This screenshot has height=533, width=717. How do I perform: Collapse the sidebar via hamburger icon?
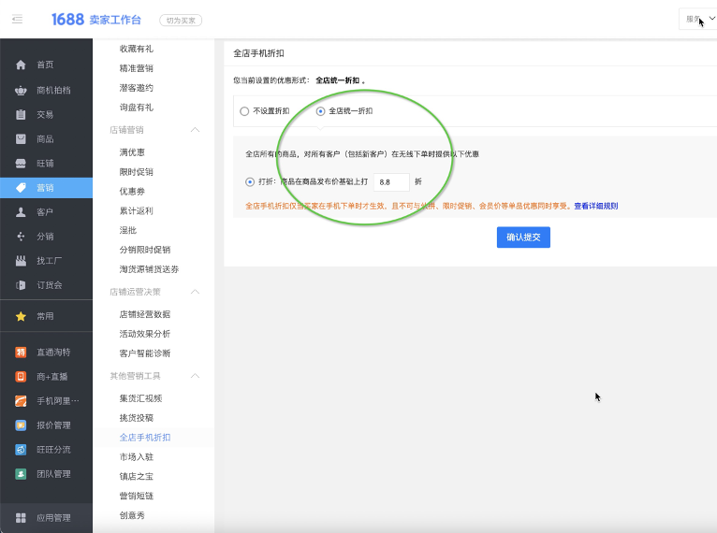(18, 20)
